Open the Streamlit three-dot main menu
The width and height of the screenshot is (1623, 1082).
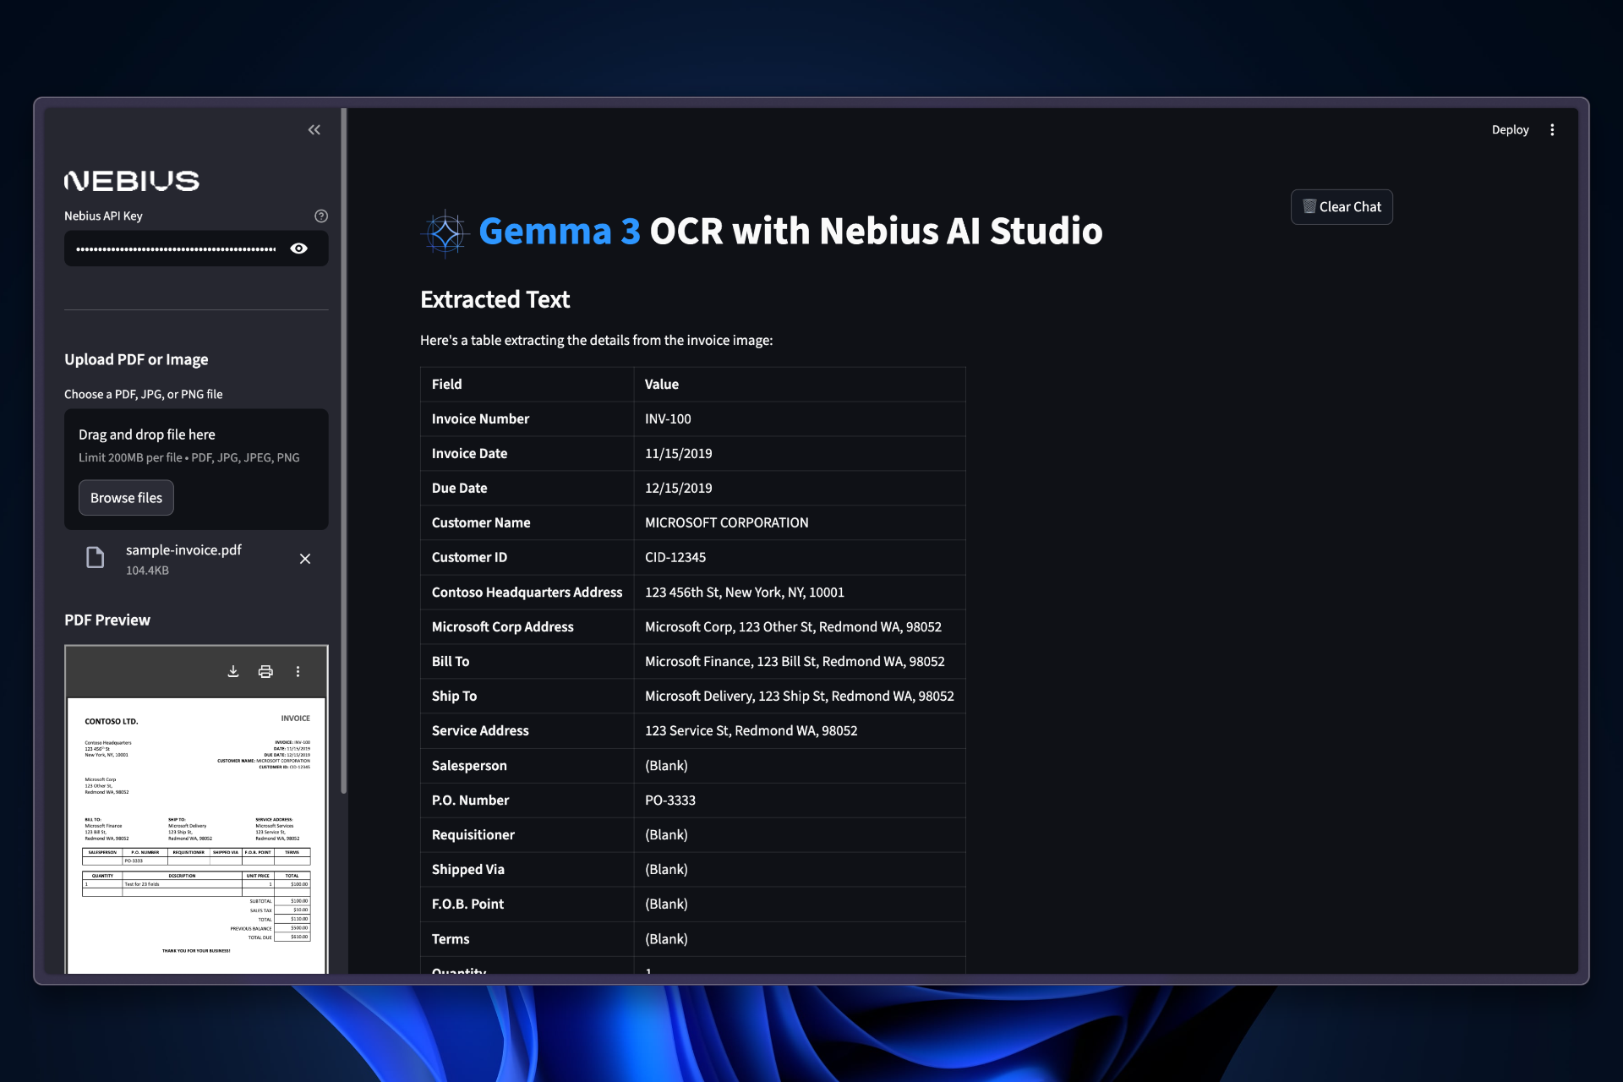pyautogui.click(x=1552, y=129)
